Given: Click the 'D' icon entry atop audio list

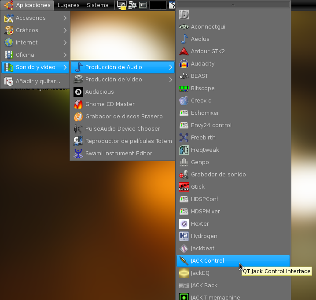Looking at the screenshot, I should (233, 15).
